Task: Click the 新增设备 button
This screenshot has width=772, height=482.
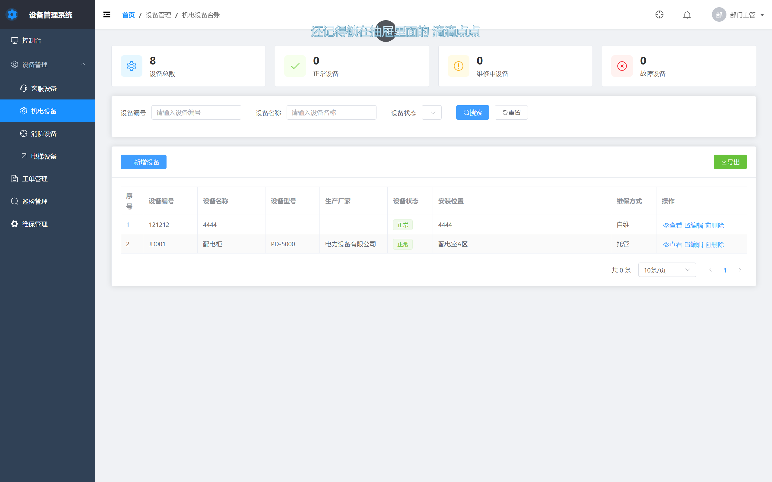Action: pyautogui.click(x=144, y=162)
